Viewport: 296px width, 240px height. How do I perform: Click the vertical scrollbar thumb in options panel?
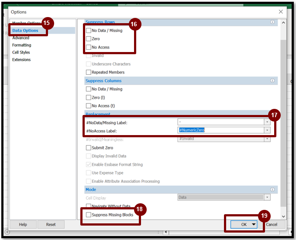(x=283, y=123)
